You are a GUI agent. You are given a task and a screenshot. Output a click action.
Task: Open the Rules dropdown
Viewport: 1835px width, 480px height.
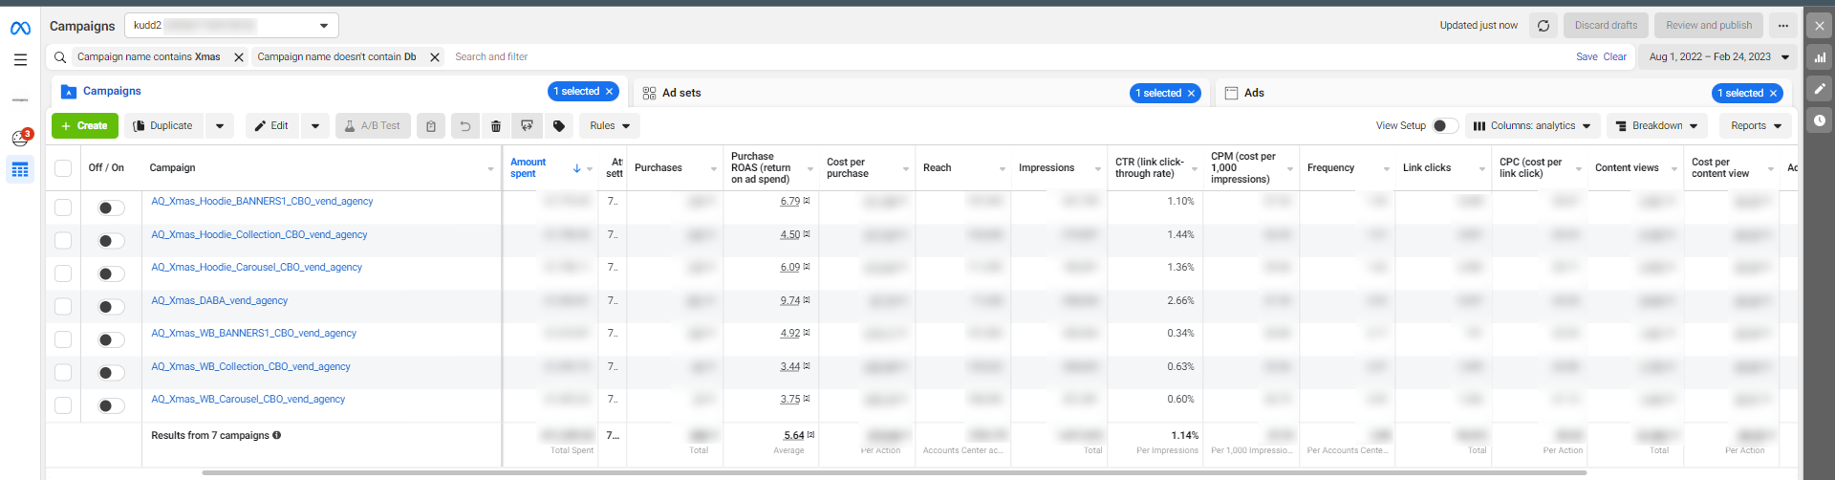pyautogui.click(x=610, y=126)
